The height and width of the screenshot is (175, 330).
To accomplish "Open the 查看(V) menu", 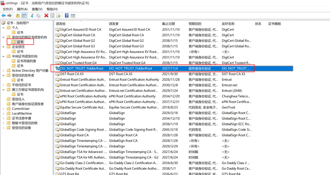I will pos(37,9).
